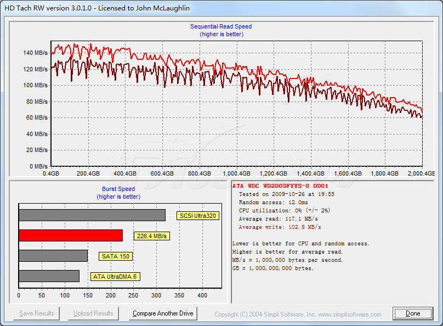This screenshot has width=443, height=326.
Task: Click the Compare Another Drive button
Action: pos(163,313)
